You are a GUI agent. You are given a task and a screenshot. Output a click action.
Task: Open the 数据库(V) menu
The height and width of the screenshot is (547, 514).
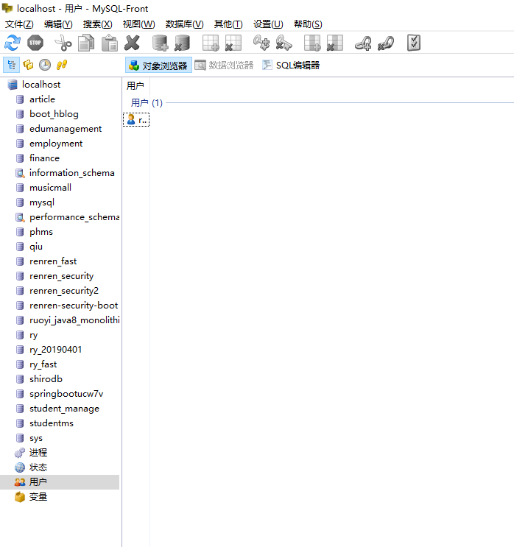pos(184,24)
